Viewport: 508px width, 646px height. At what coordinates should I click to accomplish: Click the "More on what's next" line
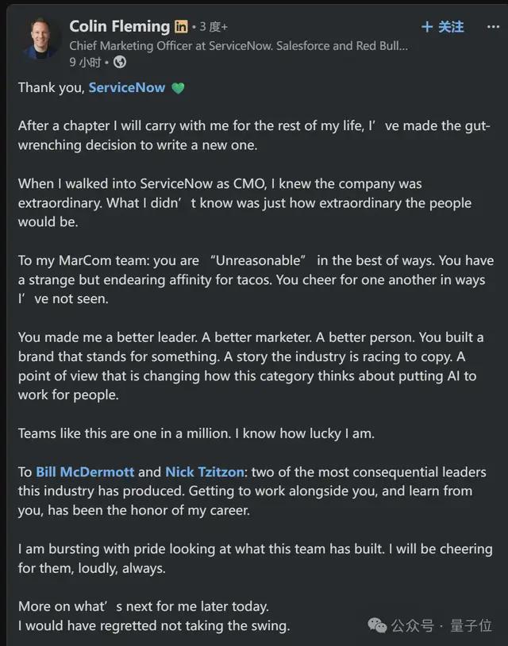coord(144,606)
